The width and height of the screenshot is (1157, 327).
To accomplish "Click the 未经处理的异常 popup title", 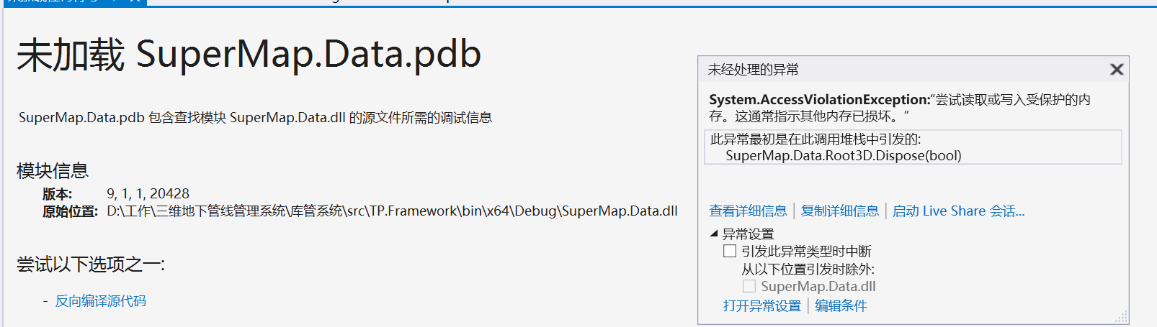I will pyautogui.click(x=754, y=70).
